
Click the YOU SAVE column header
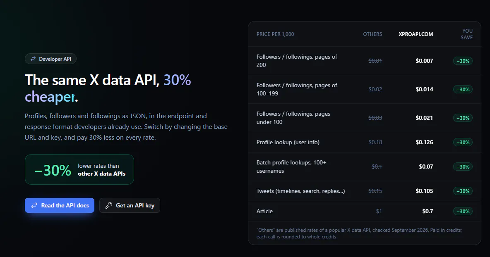coord(466,34)
